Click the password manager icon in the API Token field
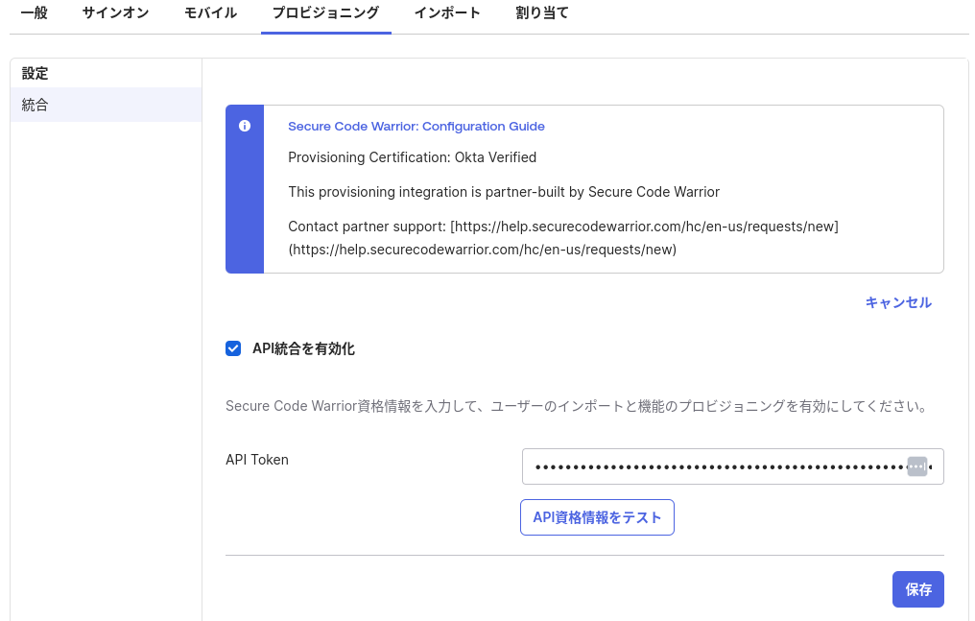The image size is (975, 621). tap(917, 466)
